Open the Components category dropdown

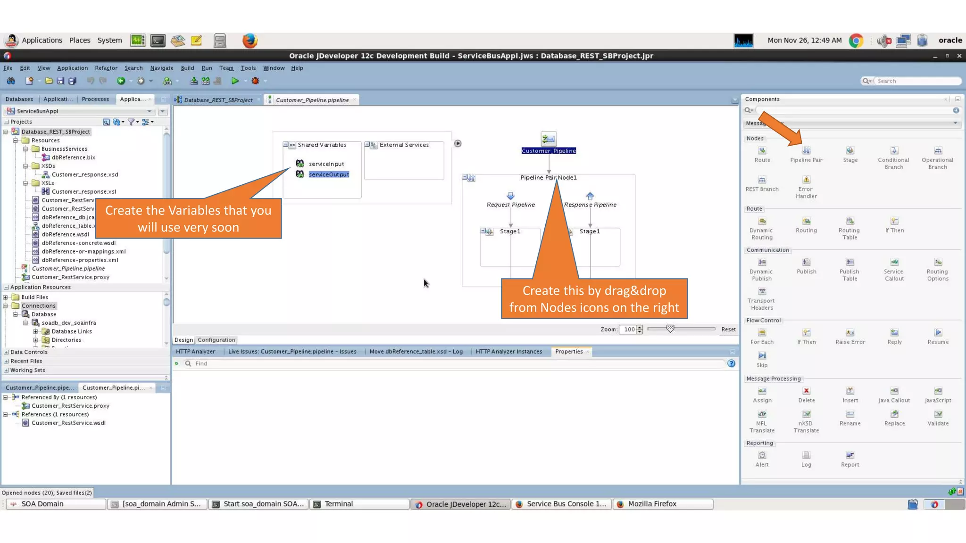tap(955, 123)
